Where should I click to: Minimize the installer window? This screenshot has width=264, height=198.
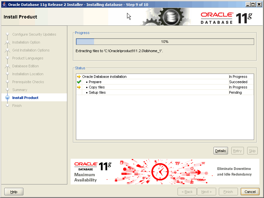(x=247, y=4)
